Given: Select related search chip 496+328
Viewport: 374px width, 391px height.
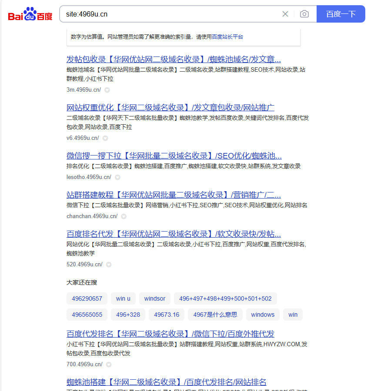Looking at the screenshot, I should (x=128, y=315).
